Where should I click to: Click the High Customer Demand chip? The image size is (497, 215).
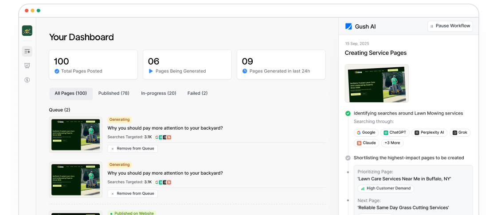(386, 188)
